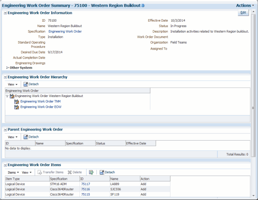
Task: Click the export icon in Items toolbar
Action: point(91,172)
